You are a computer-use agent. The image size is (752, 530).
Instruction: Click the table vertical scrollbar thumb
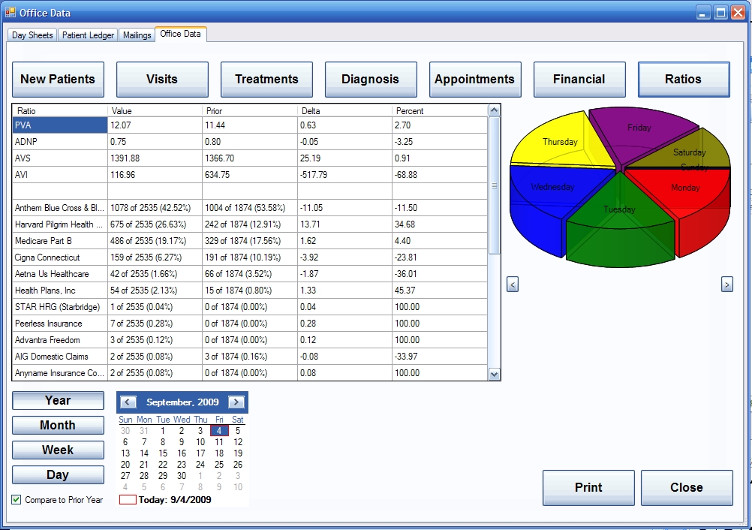pyautogui.click(x=494, y=185)
